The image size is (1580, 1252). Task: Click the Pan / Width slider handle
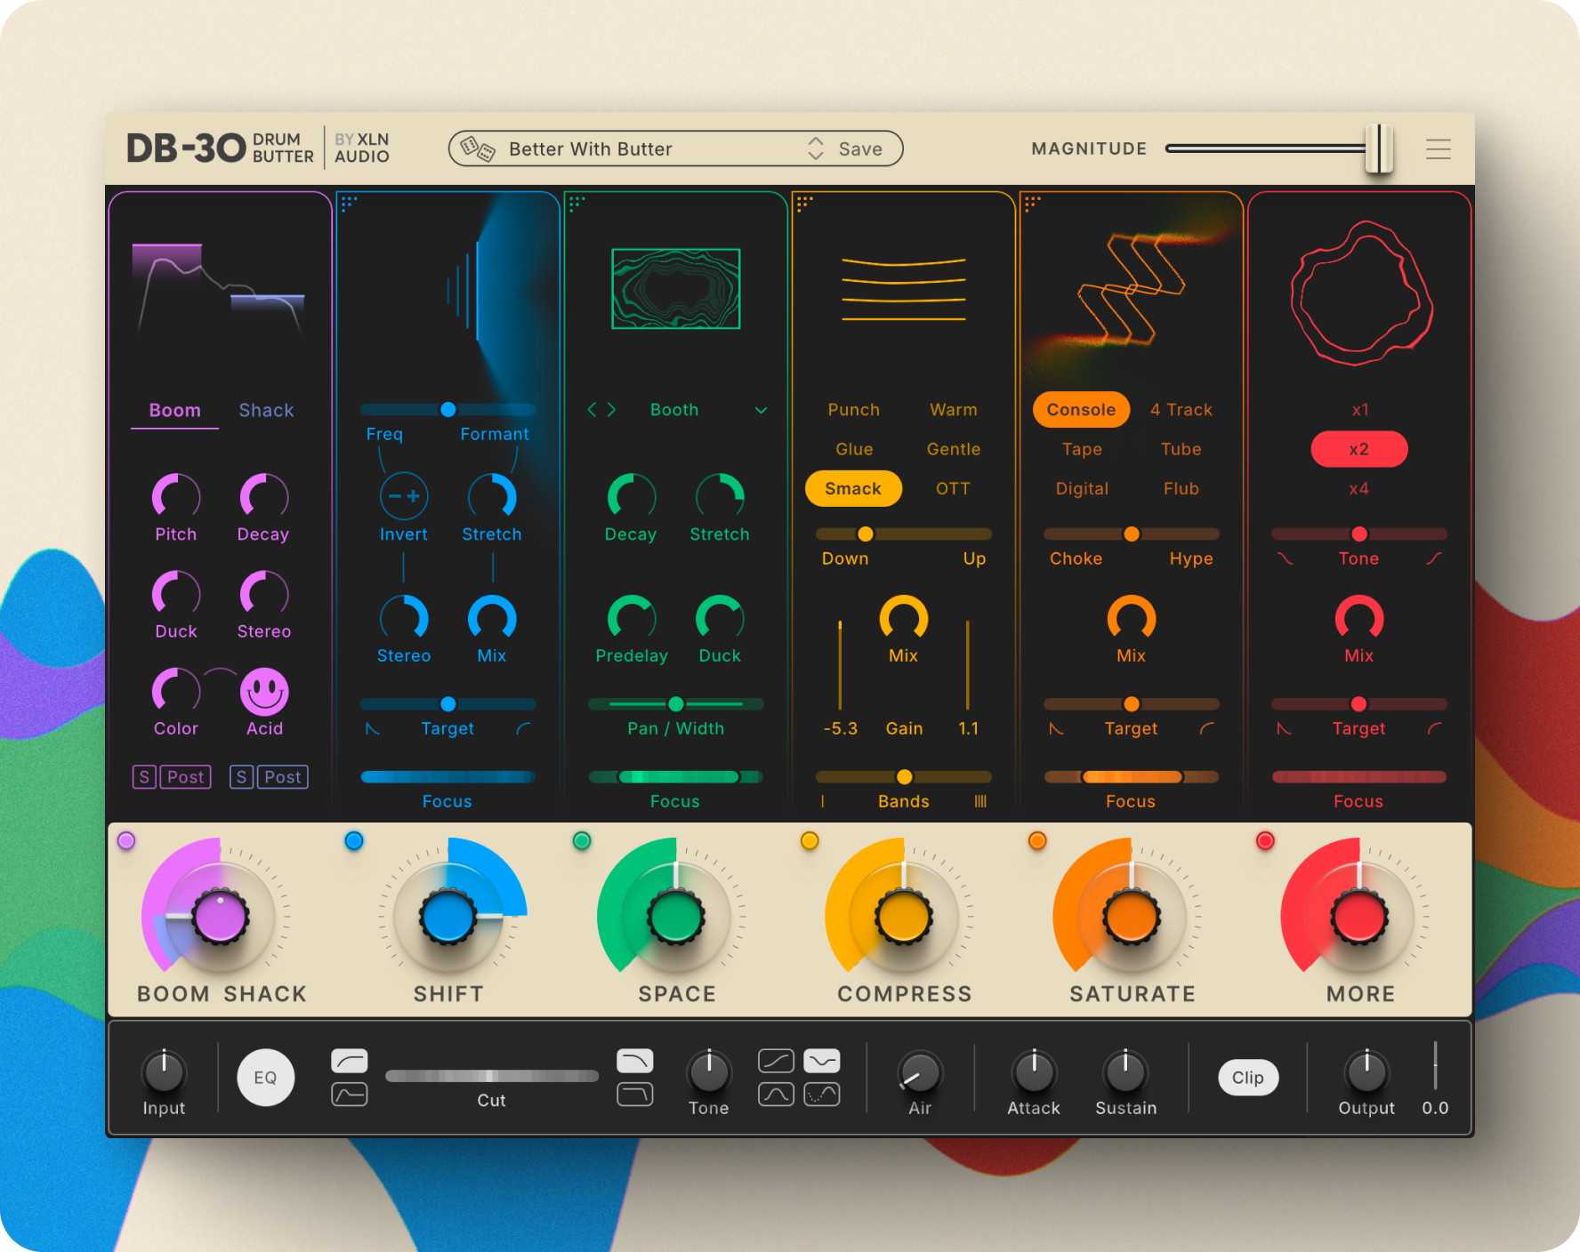[676, 704]
